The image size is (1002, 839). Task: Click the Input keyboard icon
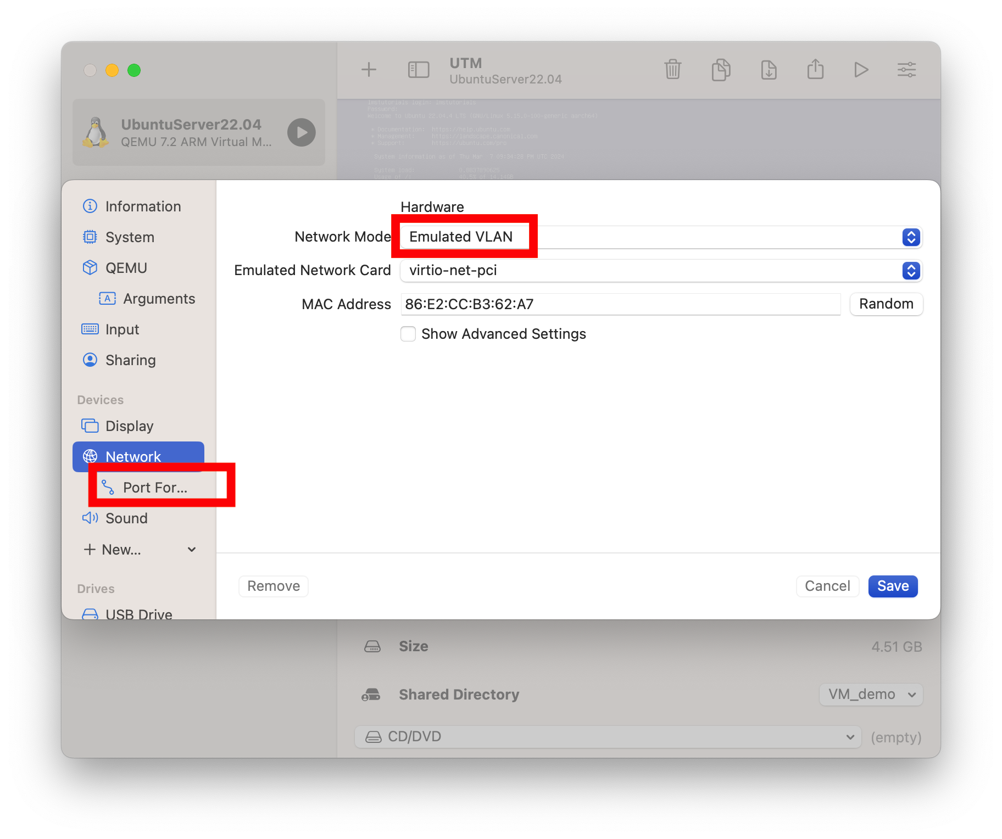coord(90,329)
